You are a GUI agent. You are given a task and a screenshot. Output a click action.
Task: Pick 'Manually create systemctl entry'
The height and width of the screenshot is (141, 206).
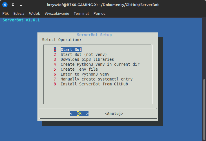pos(96,79)
